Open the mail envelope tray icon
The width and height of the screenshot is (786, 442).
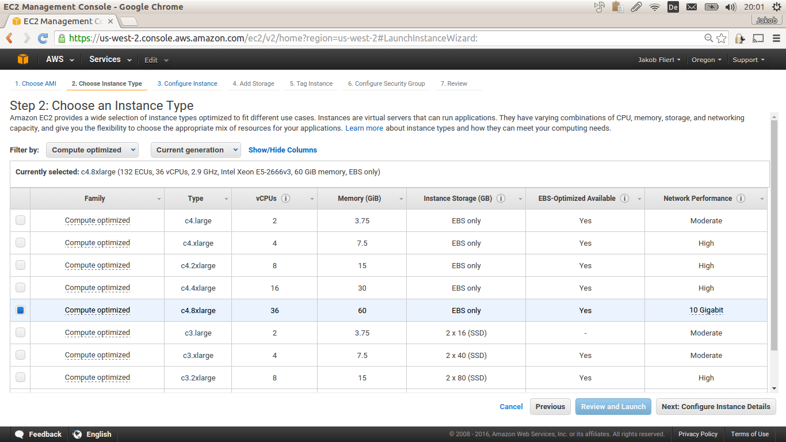[x=692, y=7]
